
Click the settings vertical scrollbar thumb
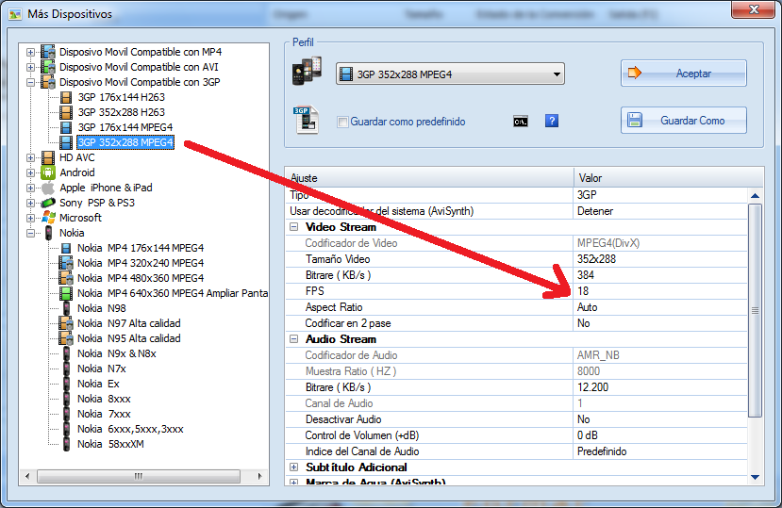[755, 310]
